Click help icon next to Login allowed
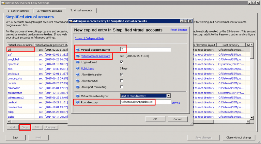The width and height of the screenshot is (261, 144). point(78,62)
